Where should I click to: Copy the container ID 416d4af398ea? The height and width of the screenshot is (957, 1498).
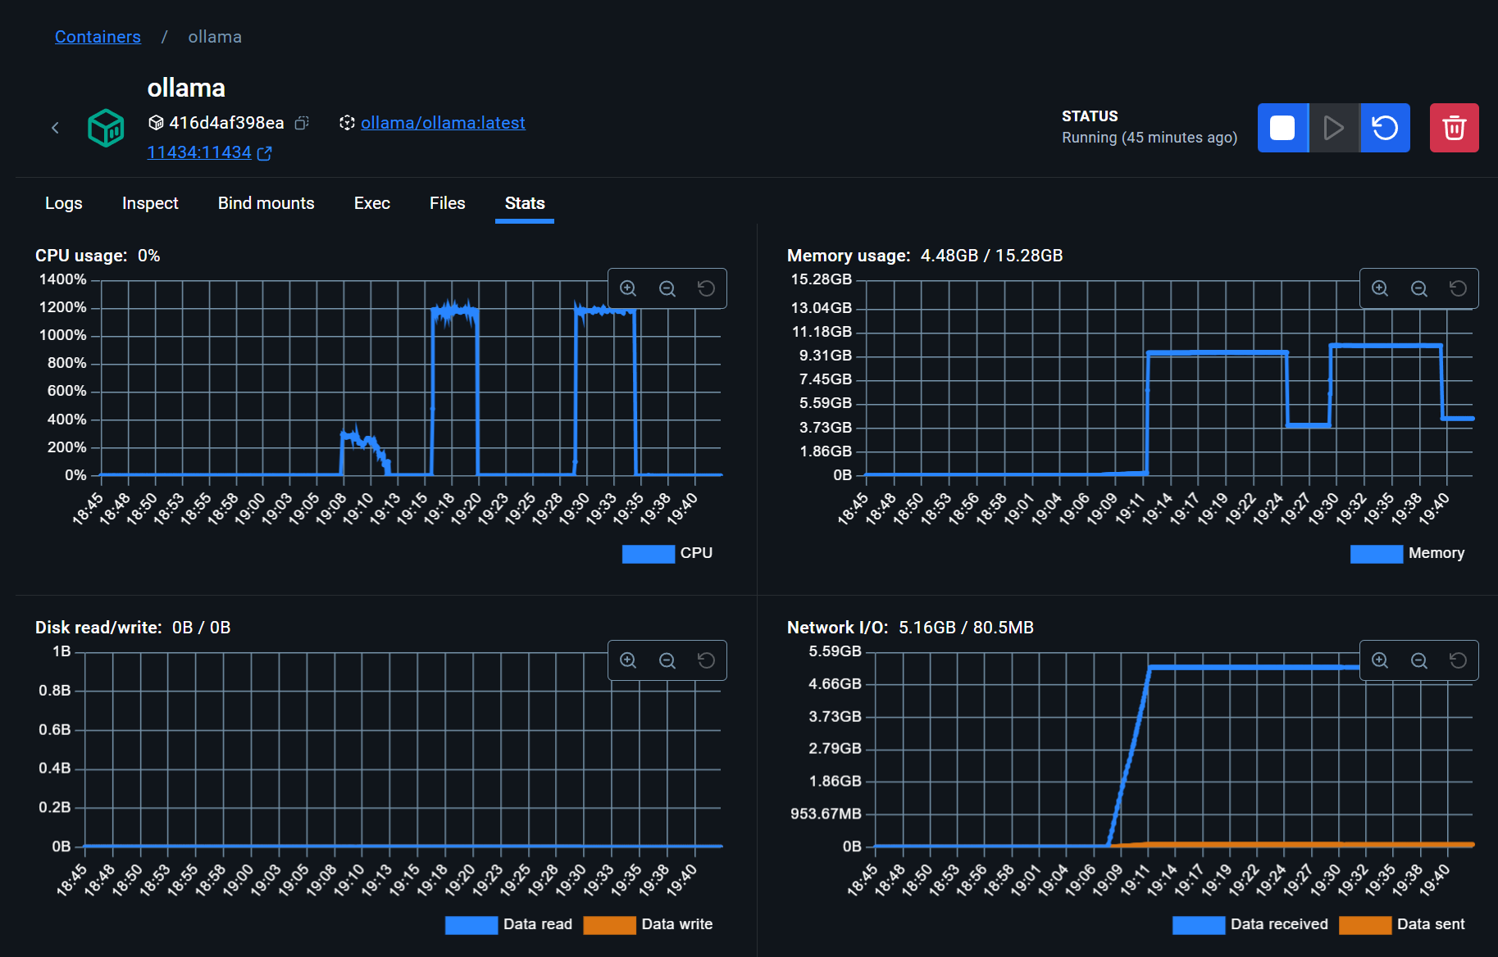pos(302,123)
